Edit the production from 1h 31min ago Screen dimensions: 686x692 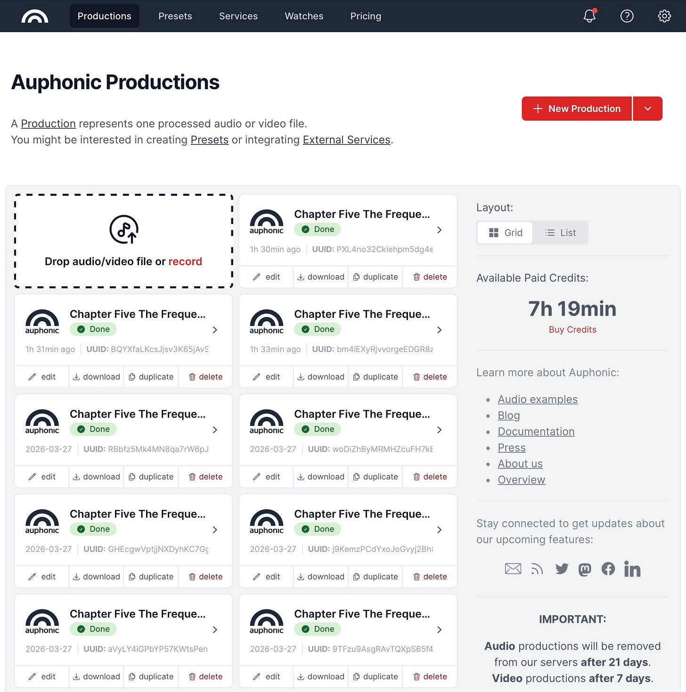tap(42, 377)
